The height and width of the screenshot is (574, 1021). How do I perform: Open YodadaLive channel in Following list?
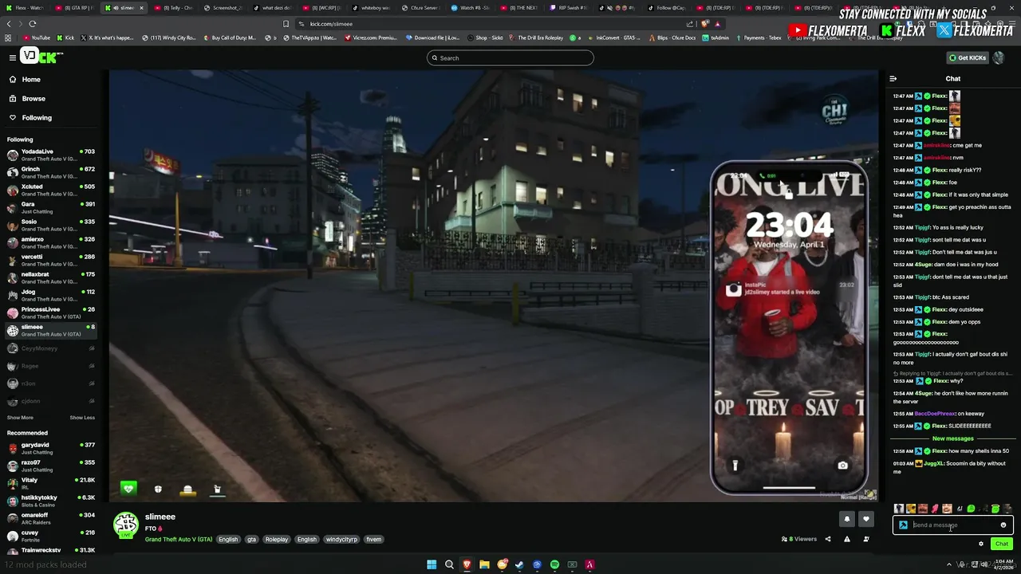(50, 155)
